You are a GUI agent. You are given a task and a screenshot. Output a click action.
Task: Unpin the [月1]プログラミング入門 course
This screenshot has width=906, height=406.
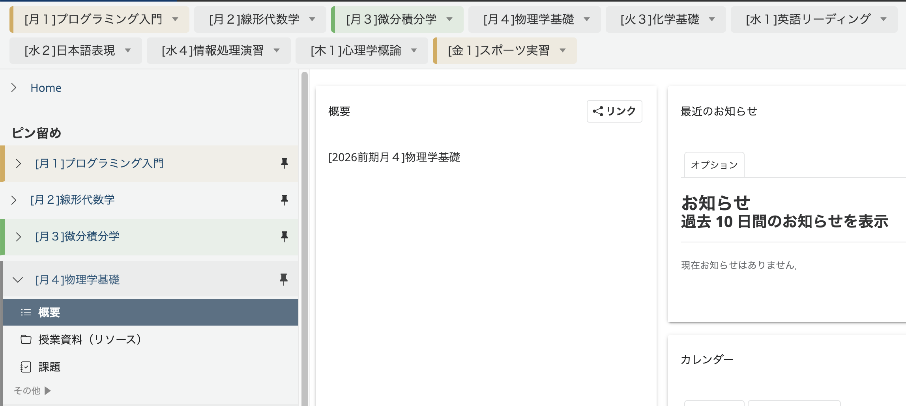(x=284, y=163)
